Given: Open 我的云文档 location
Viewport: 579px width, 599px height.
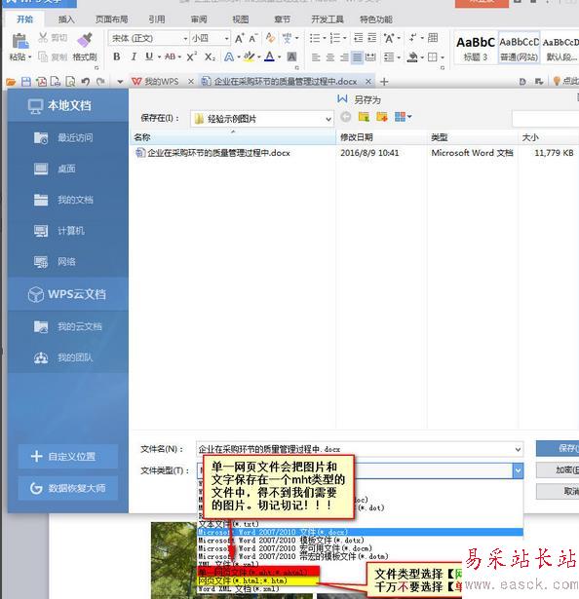Looking at the screenshot, I should click(x=68, y=326).
